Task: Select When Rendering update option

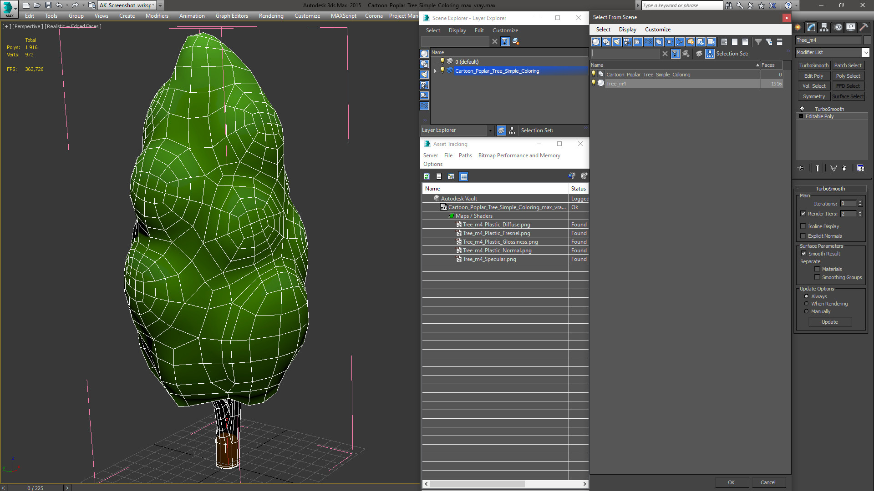Action: (806, 304)
